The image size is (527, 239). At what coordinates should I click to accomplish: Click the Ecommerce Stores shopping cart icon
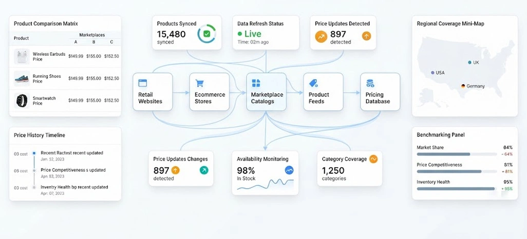[200, 83]
